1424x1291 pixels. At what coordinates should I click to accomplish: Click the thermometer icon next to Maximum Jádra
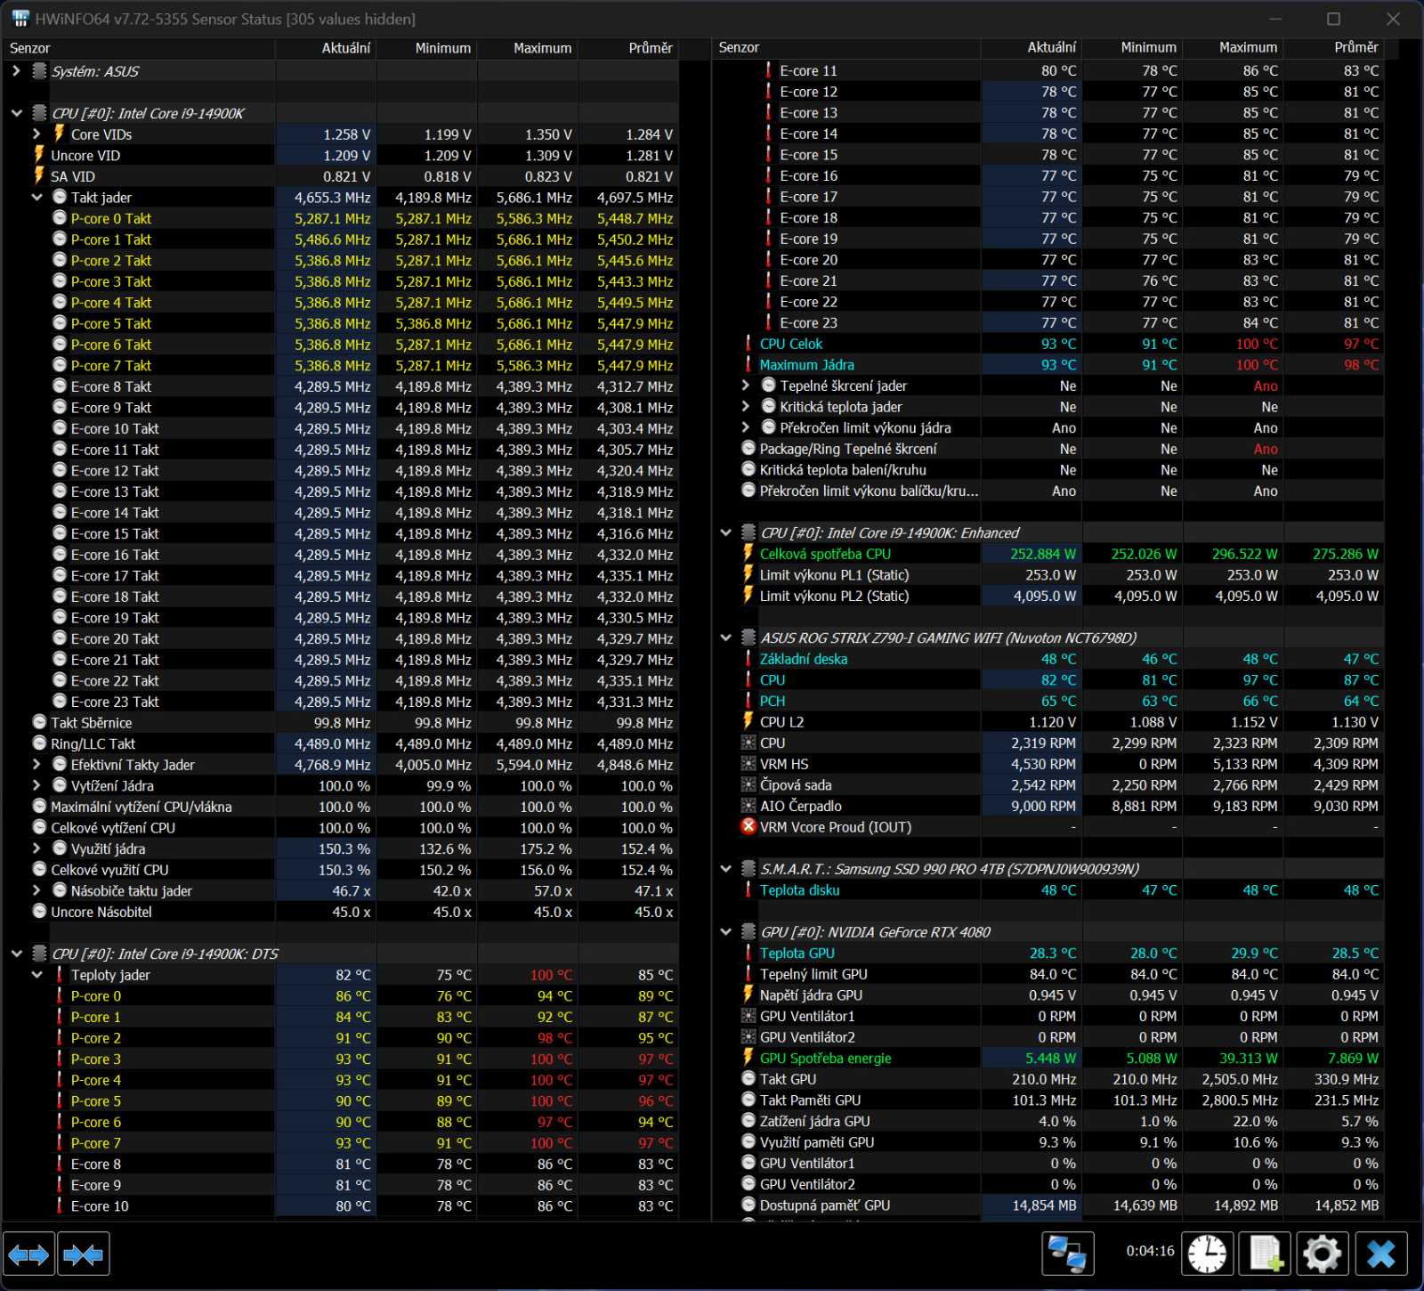pyautogui.click(x=748, y=364)
